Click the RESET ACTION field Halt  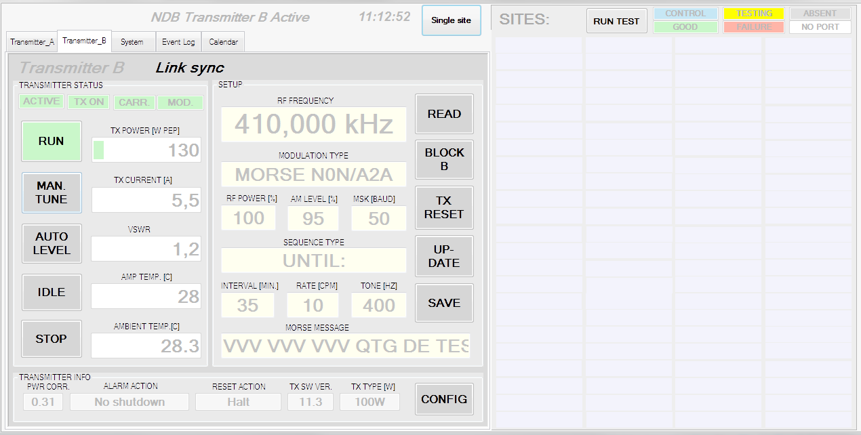pos(238,402)
